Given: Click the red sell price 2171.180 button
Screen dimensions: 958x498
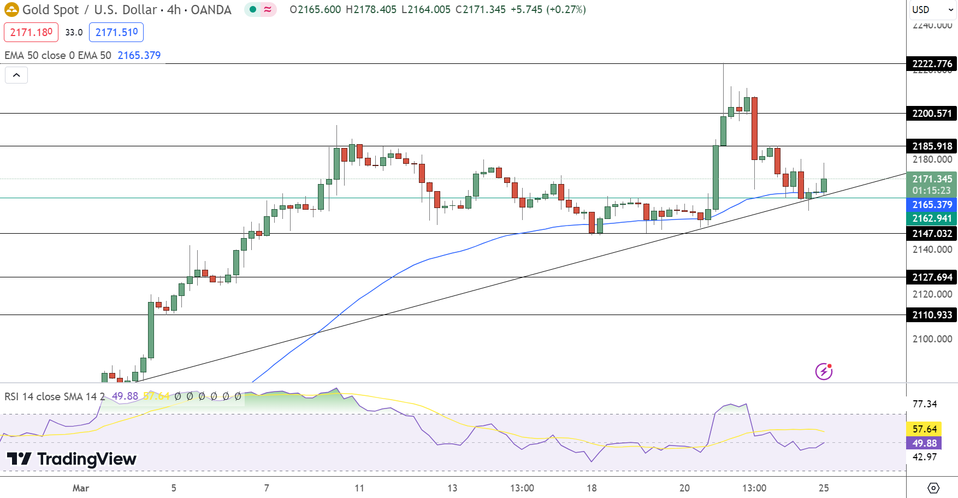Looking at the screenshot, I should pyautogui.click(x=31, y=32).
